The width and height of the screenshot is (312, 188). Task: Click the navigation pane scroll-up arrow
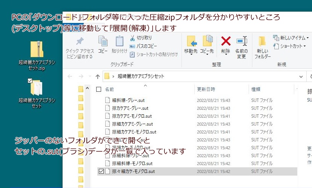tap(87, 88)
